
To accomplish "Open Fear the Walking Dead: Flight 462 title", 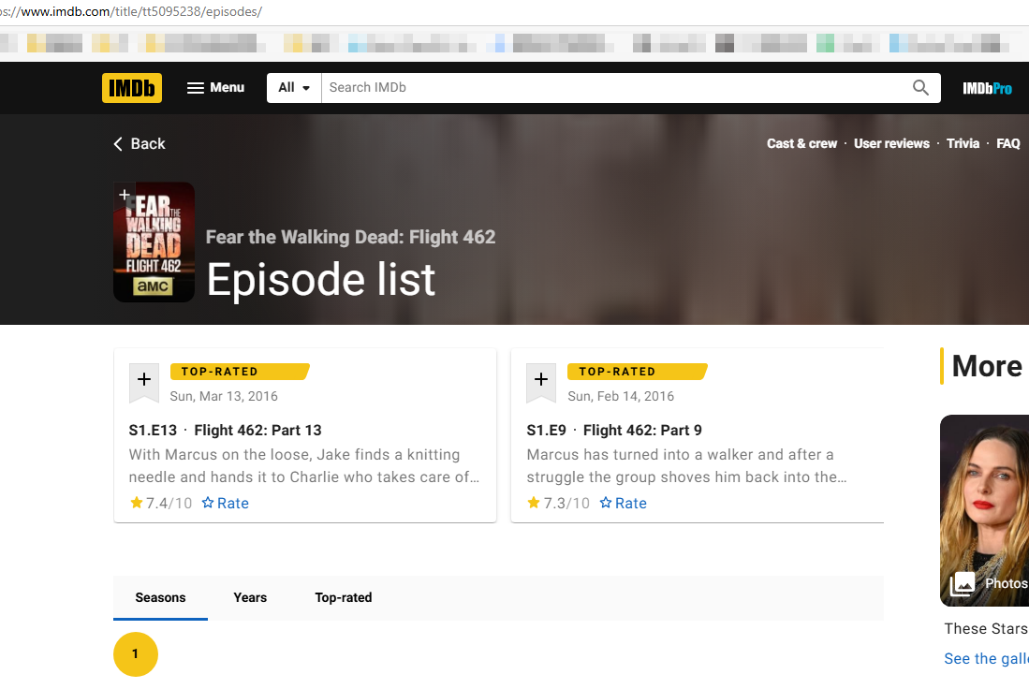I will click(x=350, y=237).
